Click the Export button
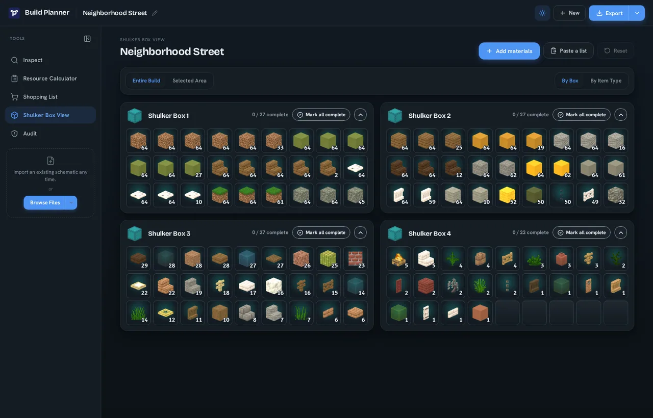 pos(609,13)
